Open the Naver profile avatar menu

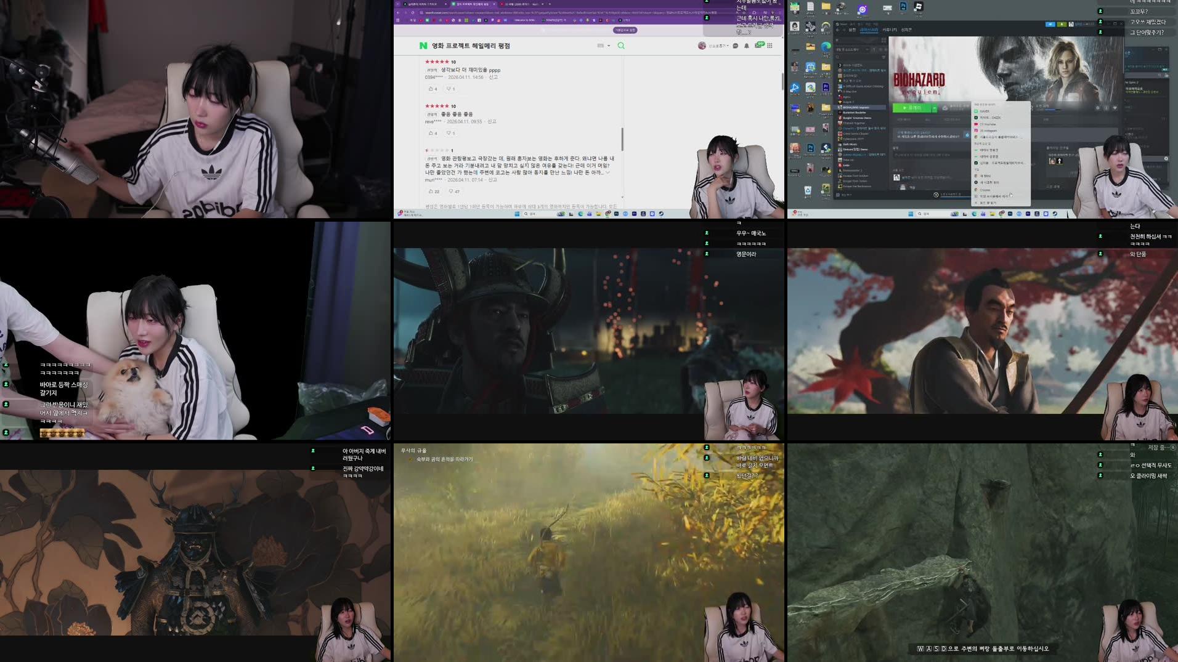pos(702,46)
